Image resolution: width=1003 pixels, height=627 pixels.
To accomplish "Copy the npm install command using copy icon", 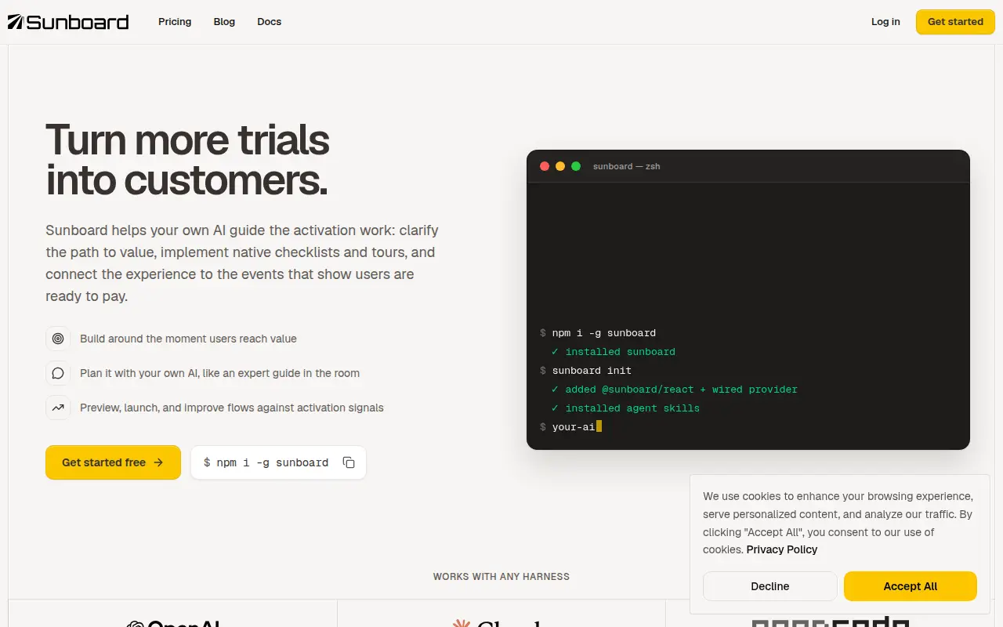I will click(349, 462).
